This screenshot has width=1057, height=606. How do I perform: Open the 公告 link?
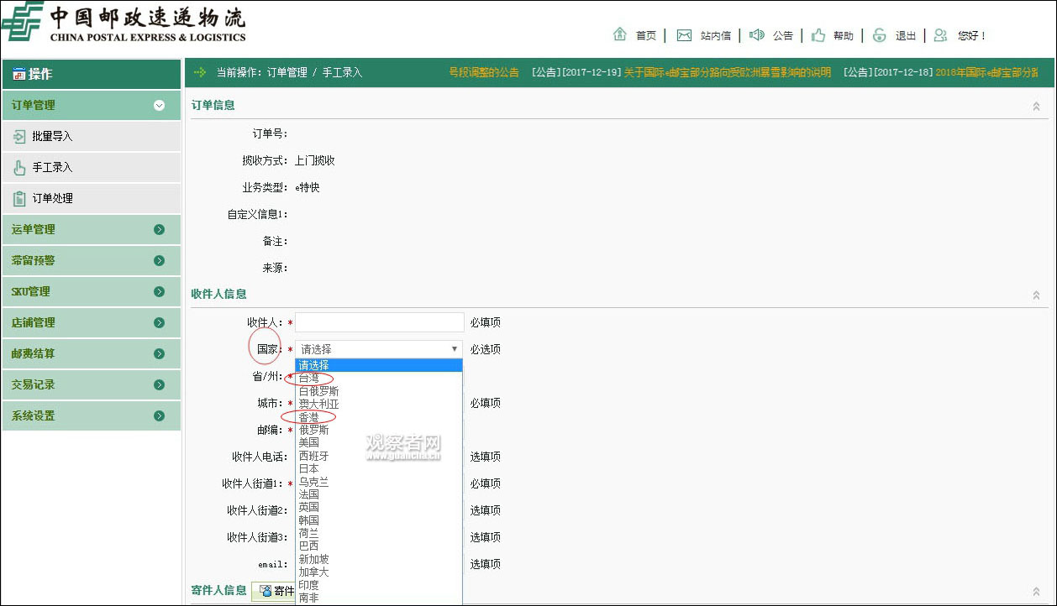782,35
